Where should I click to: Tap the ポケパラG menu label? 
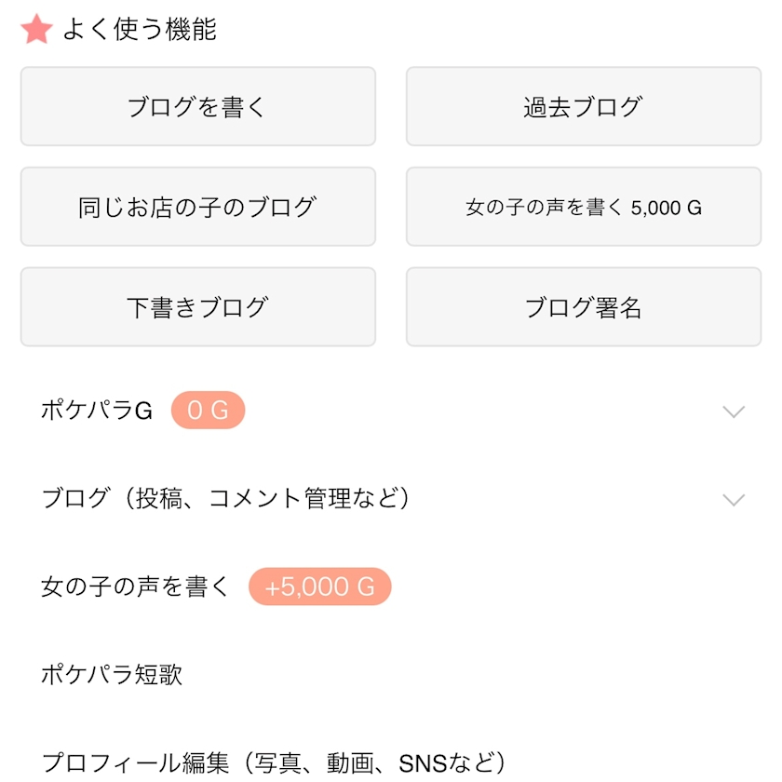[x=97, y=411]
